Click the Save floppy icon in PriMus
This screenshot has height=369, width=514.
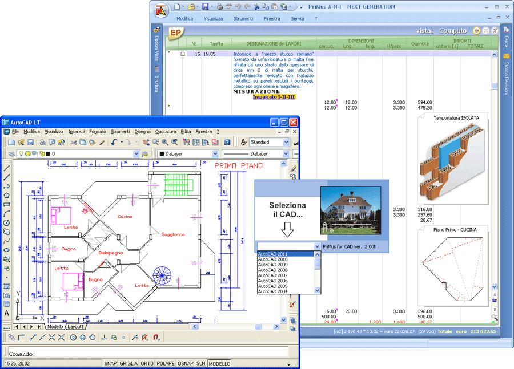coord(206,6)
